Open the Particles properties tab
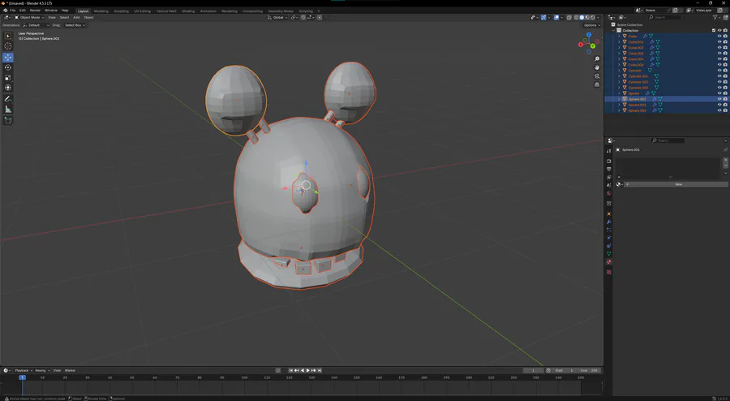 [609, 230]
